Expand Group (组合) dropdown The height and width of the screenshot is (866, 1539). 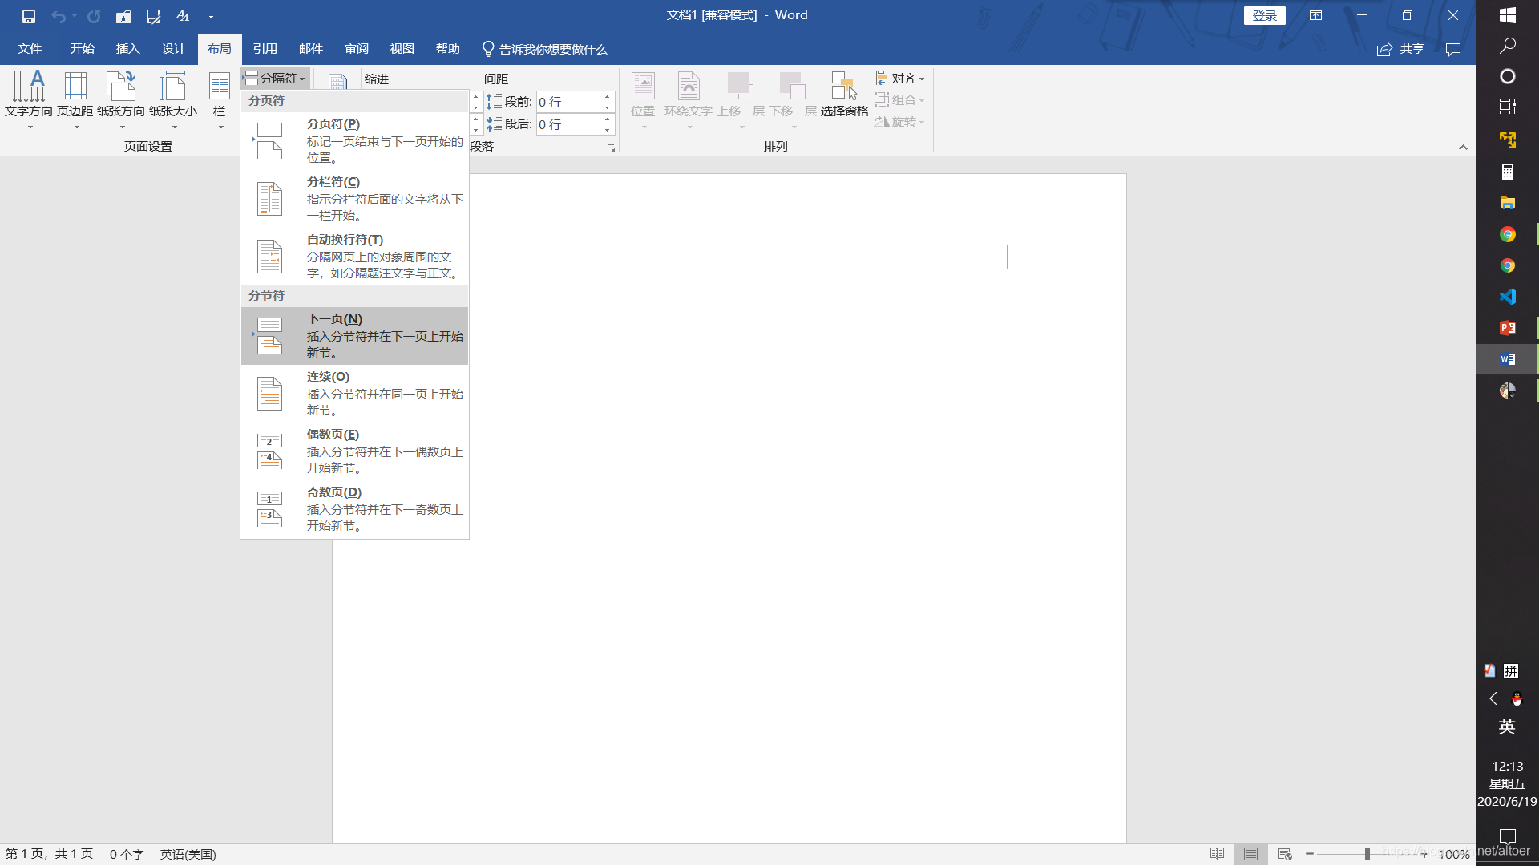pyautogui.click(x=900, y=100)
